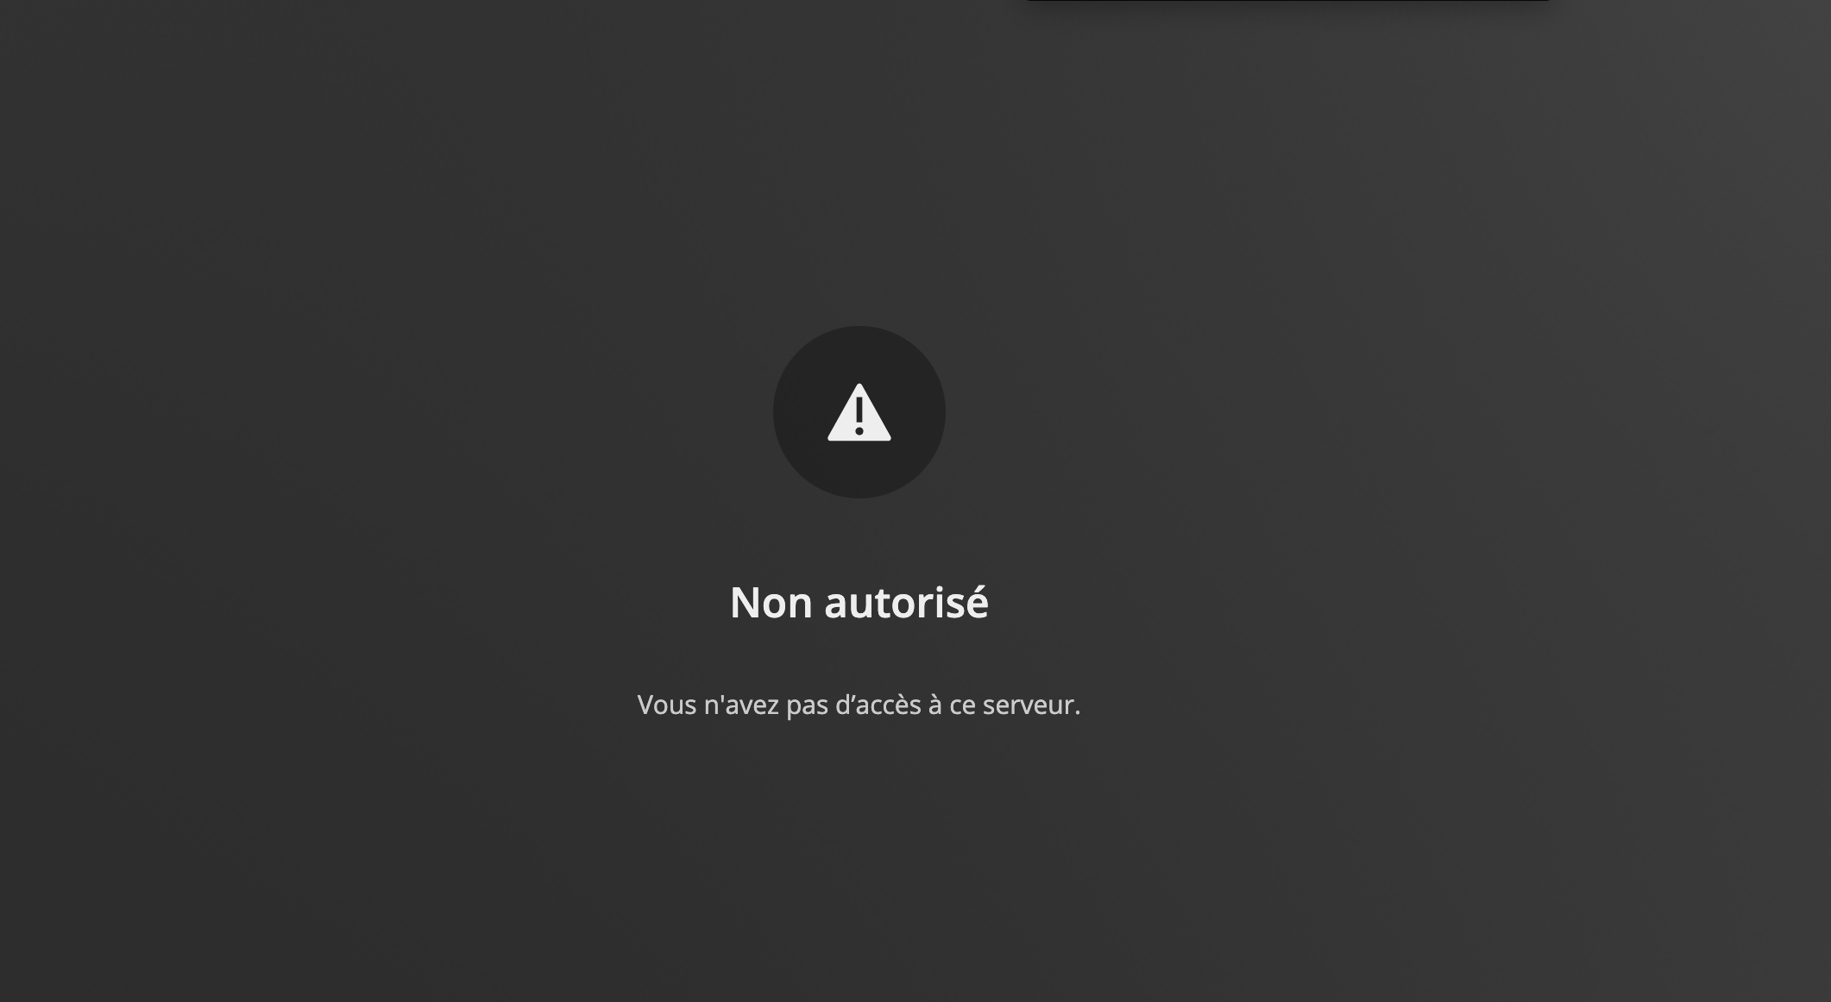Click the word "d'accès" in the message
This screenshot has width=1831, height=1002.
click(878, 705)
